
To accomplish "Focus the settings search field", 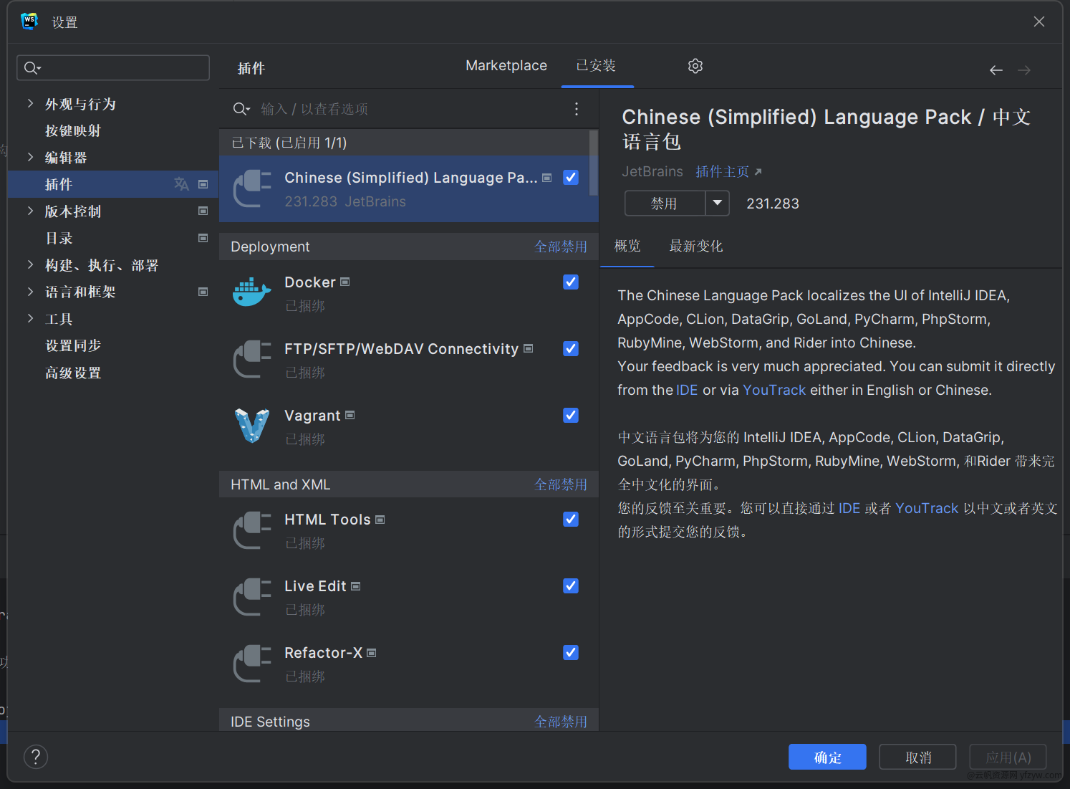I will [x=113, y=68].
